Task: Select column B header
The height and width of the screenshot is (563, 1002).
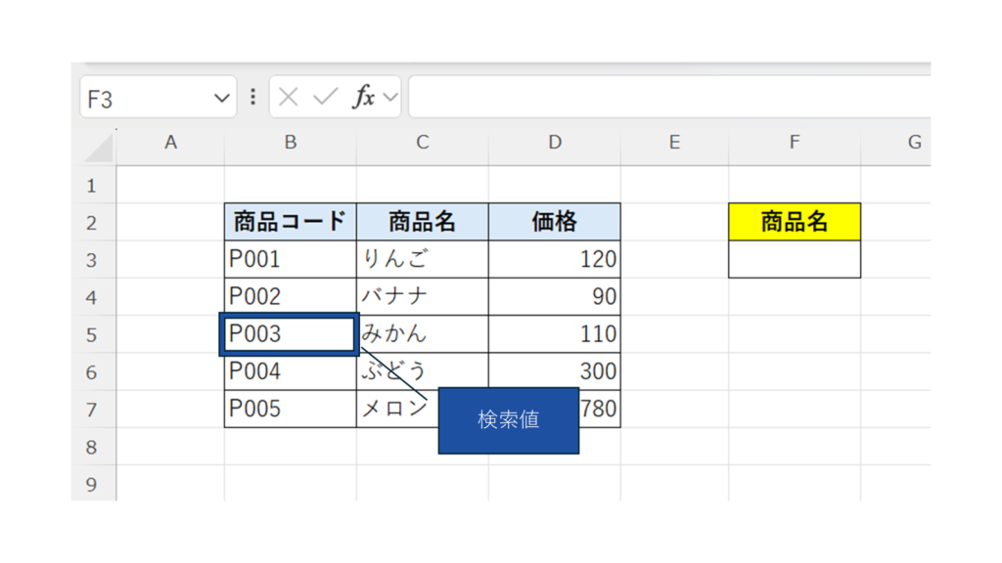Action: [290, 143]
